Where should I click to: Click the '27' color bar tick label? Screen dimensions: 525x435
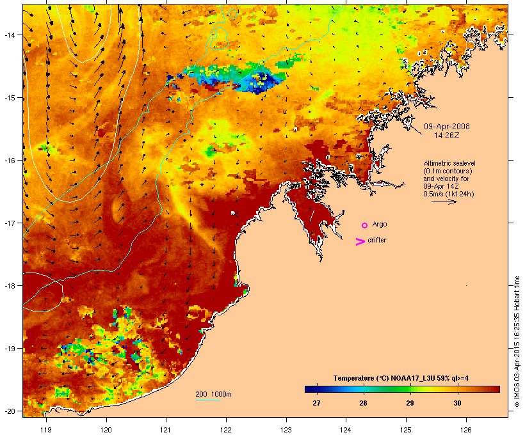coord(316,403)
